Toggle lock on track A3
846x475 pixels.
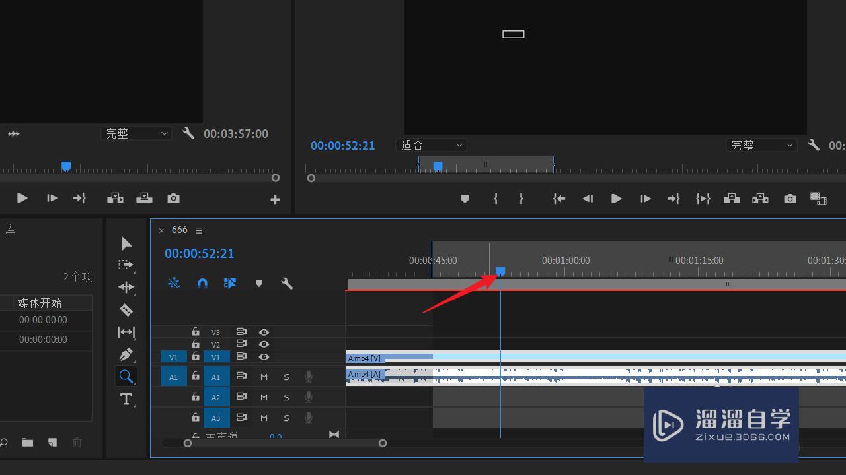tap(196, 418)
